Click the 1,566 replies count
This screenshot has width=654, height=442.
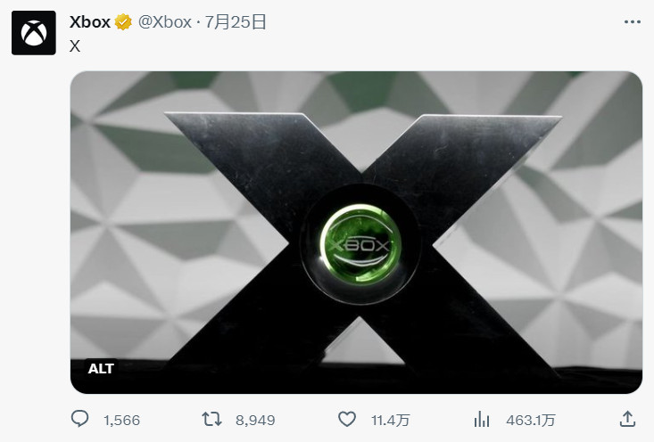click(122, 420)
